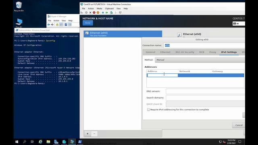Click the Back arrow in Hyper-V Manager
Viewport: 258px width, 145px height.
point(48,25)
